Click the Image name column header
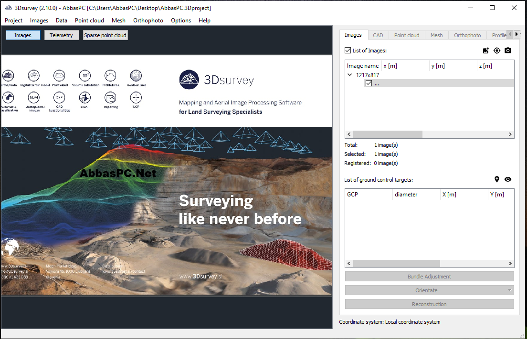Image resolution: width=527 pixels, height=339 pixels. coord(363,66)
